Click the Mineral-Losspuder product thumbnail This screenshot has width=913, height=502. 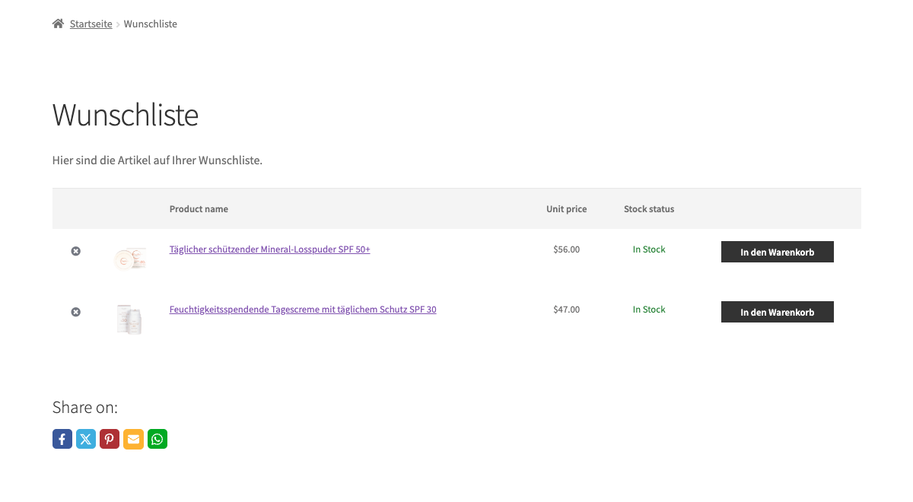[x=129, y=258]
